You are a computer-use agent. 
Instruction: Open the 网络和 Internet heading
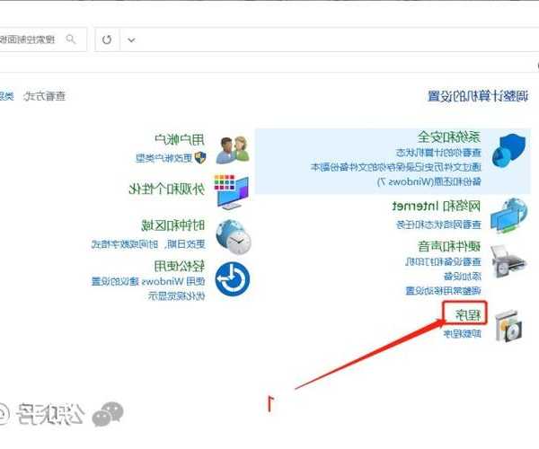pos(437,207)
